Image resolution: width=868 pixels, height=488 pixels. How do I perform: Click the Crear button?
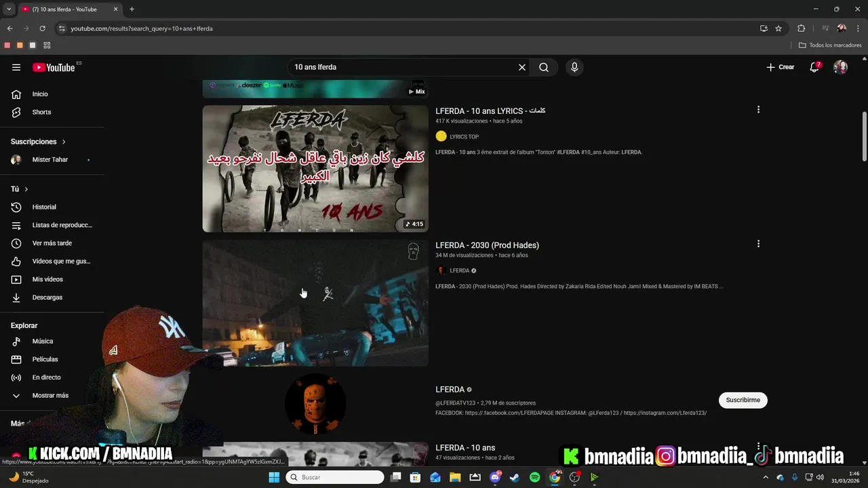[781, 67]
